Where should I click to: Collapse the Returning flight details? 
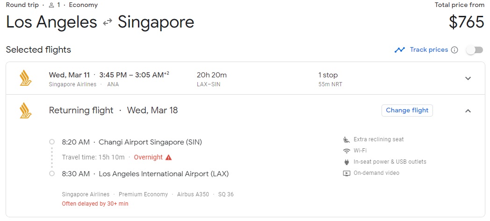click(x=468, y=111)
